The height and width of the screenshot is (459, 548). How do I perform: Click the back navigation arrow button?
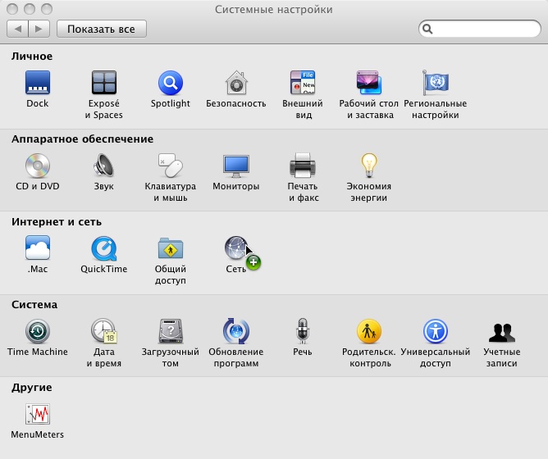click(17, 29)
